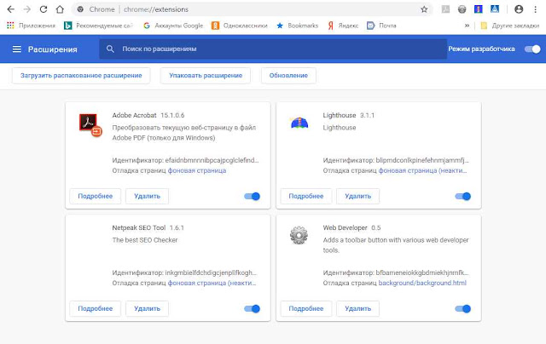Click the Lighthouse 3.1.1 title
The image size is (546, 344).
[349, 115]
